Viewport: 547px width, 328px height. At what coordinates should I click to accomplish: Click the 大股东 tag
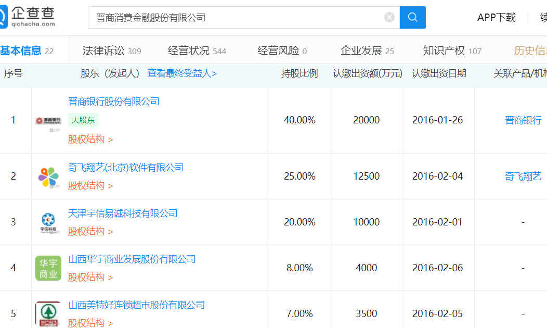click(83, 120)
